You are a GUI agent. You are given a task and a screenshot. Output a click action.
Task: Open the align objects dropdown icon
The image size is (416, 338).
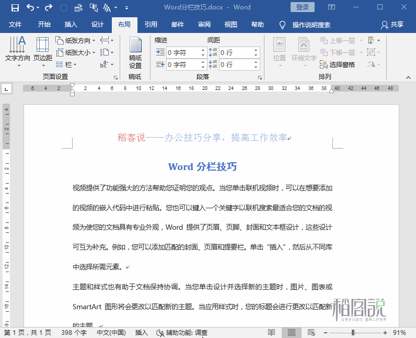(374, 41)
